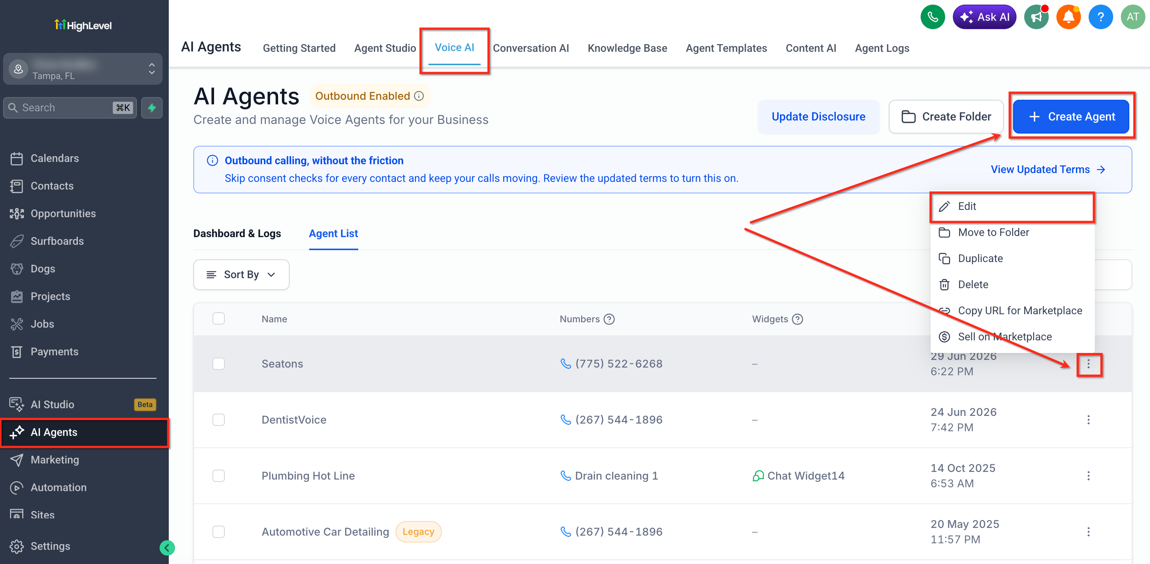Click the blue help question mark icon
The image size is (1150, 564).
[1101, 17]
